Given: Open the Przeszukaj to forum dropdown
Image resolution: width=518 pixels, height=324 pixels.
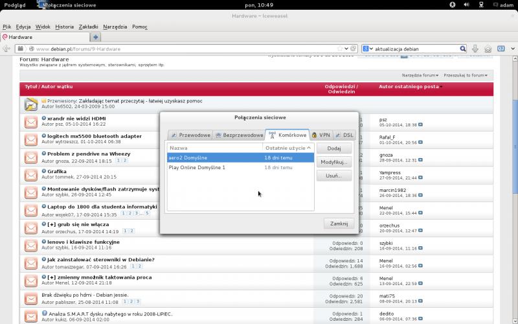Looking at the screenshot, I should click(466, 75).
